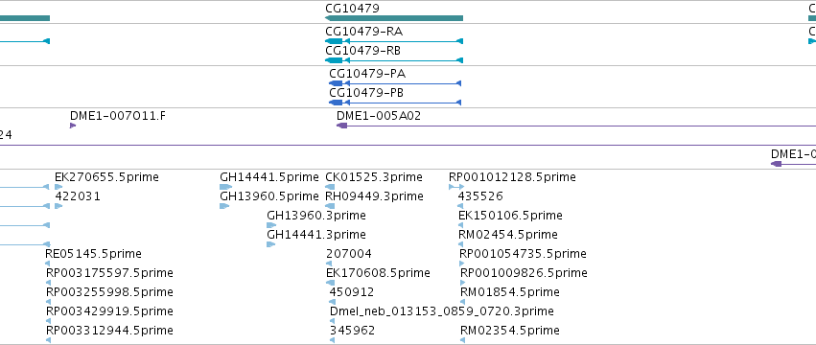Select Dmel_neb_013153_0859_0720.3prime label
816x345 pixels.
pos(442,311)
